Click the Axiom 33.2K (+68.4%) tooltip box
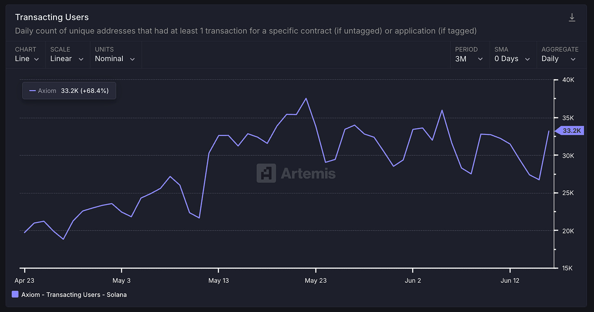The height and width of the screenshot is (312, 594). pos(69,91)
